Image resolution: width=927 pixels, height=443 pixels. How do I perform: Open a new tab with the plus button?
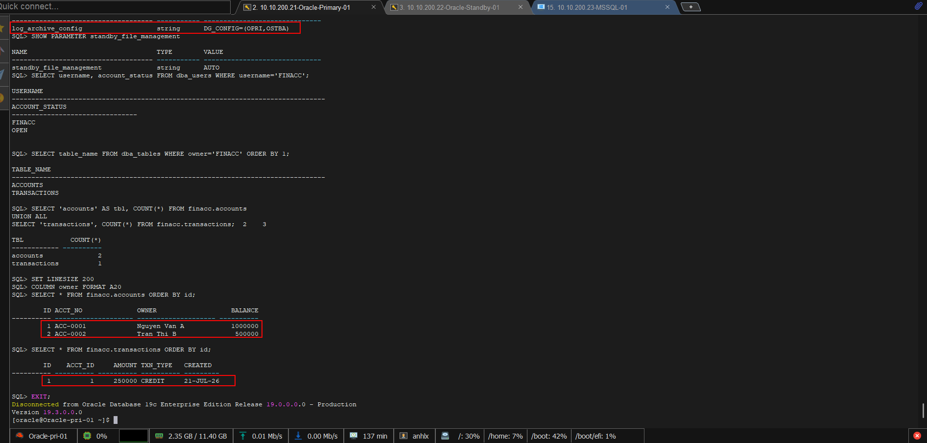tap(690, 7)
